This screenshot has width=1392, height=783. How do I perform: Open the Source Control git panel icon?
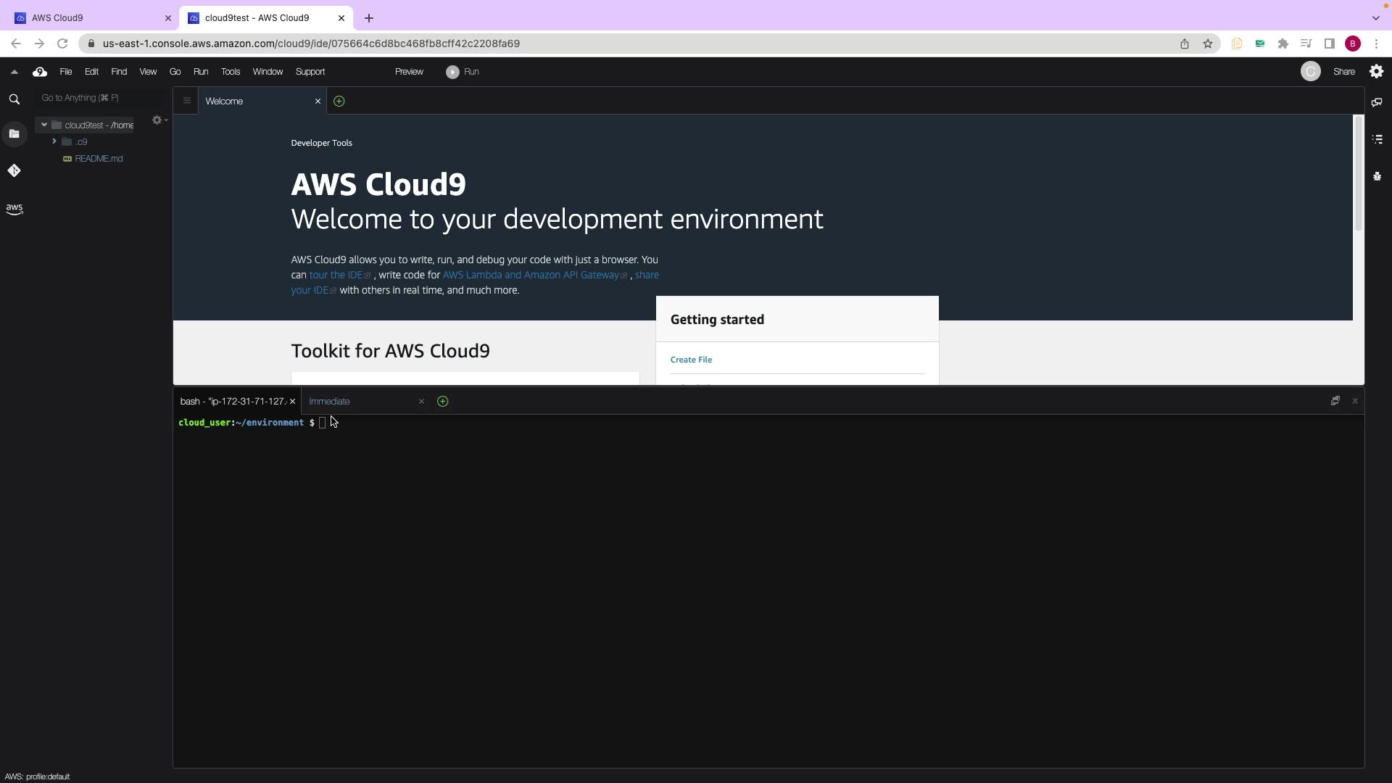[x=14, y=171]
